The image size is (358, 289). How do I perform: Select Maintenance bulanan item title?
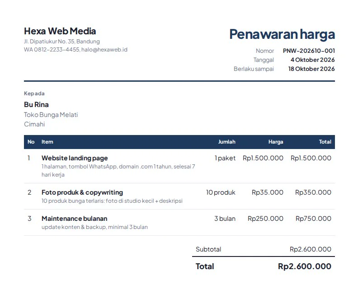[x=75, y=219]
